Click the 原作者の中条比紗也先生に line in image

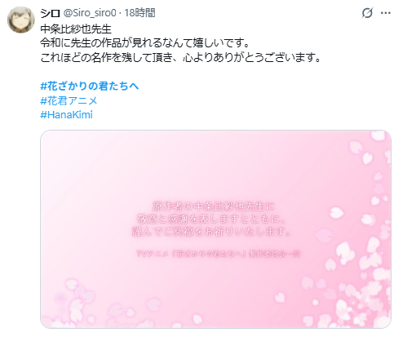pos(214,206)
